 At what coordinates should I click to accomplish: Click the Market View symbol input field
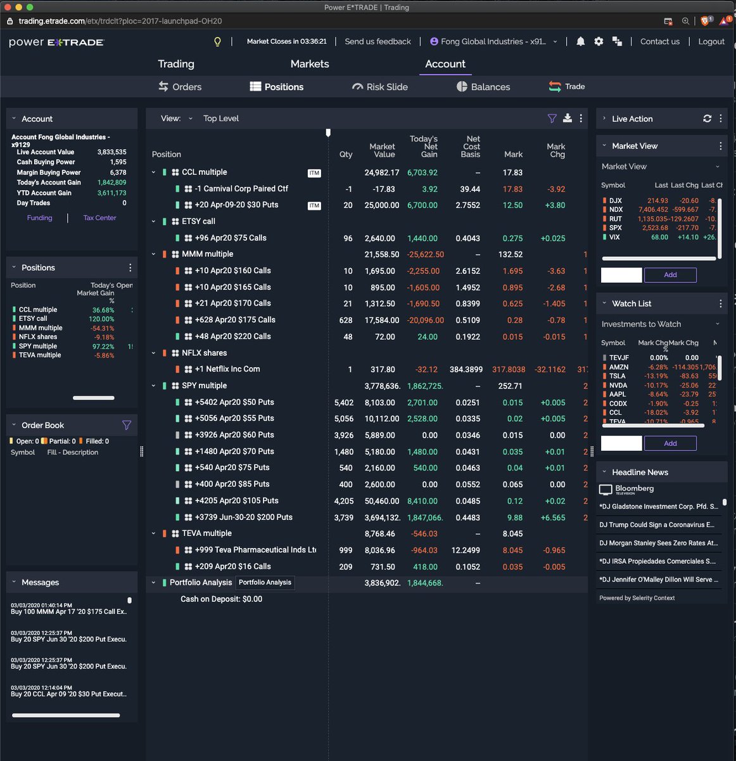coord(621,275)
